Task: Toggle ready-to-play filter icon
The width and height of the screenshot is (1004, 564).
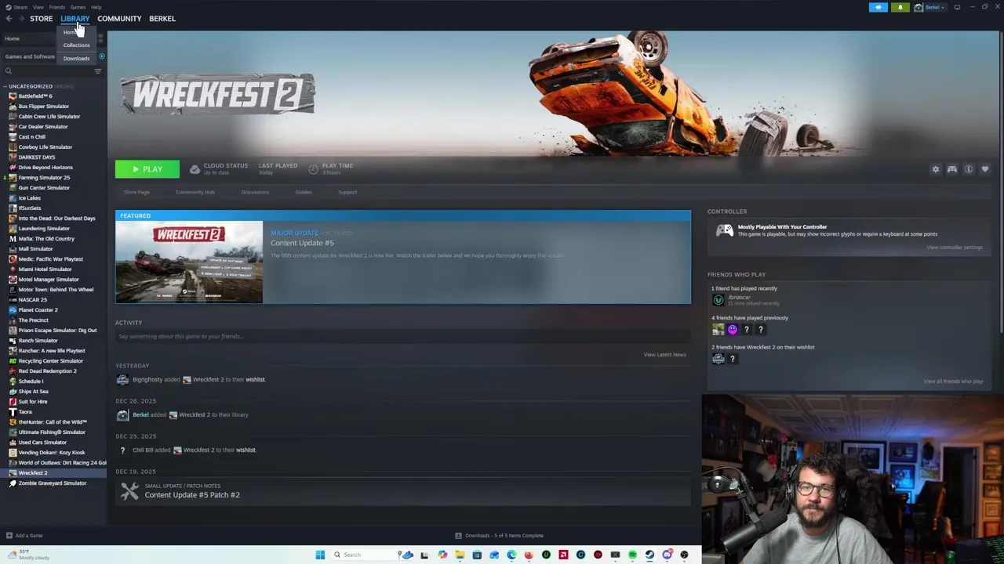Action: point(102,56)
